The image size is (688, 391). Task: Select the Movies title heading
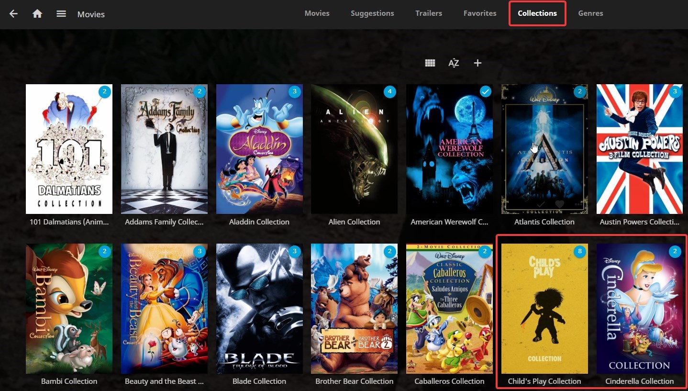[x=90, y=14]
